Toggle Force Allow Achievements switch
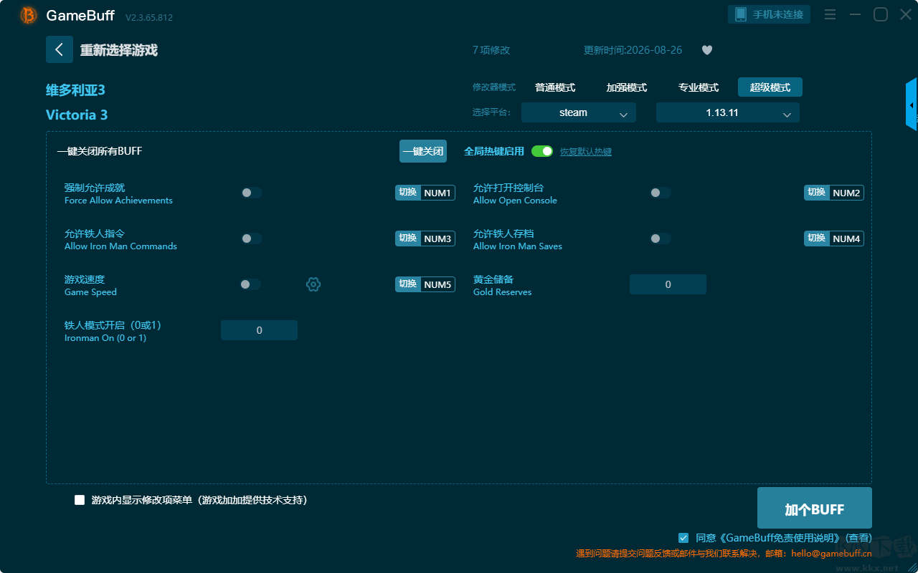Viewport: 918px width, 573px height. (252, 193)
